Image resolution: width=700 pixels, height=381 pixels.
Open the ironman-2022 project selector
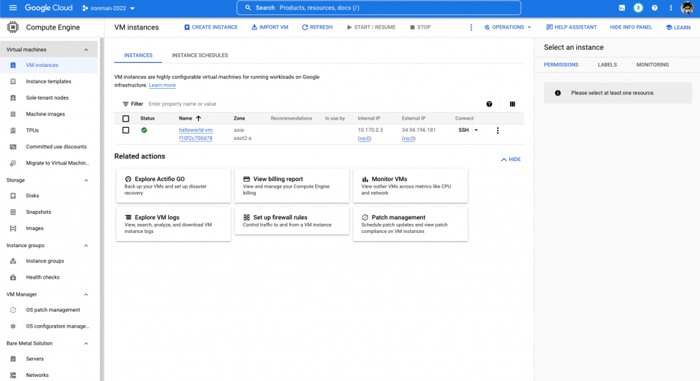point(109,8)
